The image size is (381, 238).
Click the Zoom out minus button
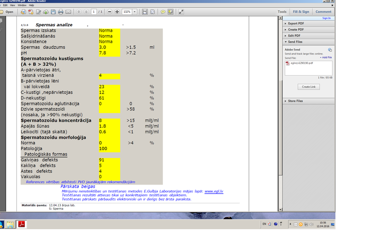click(x=110, y=11)
